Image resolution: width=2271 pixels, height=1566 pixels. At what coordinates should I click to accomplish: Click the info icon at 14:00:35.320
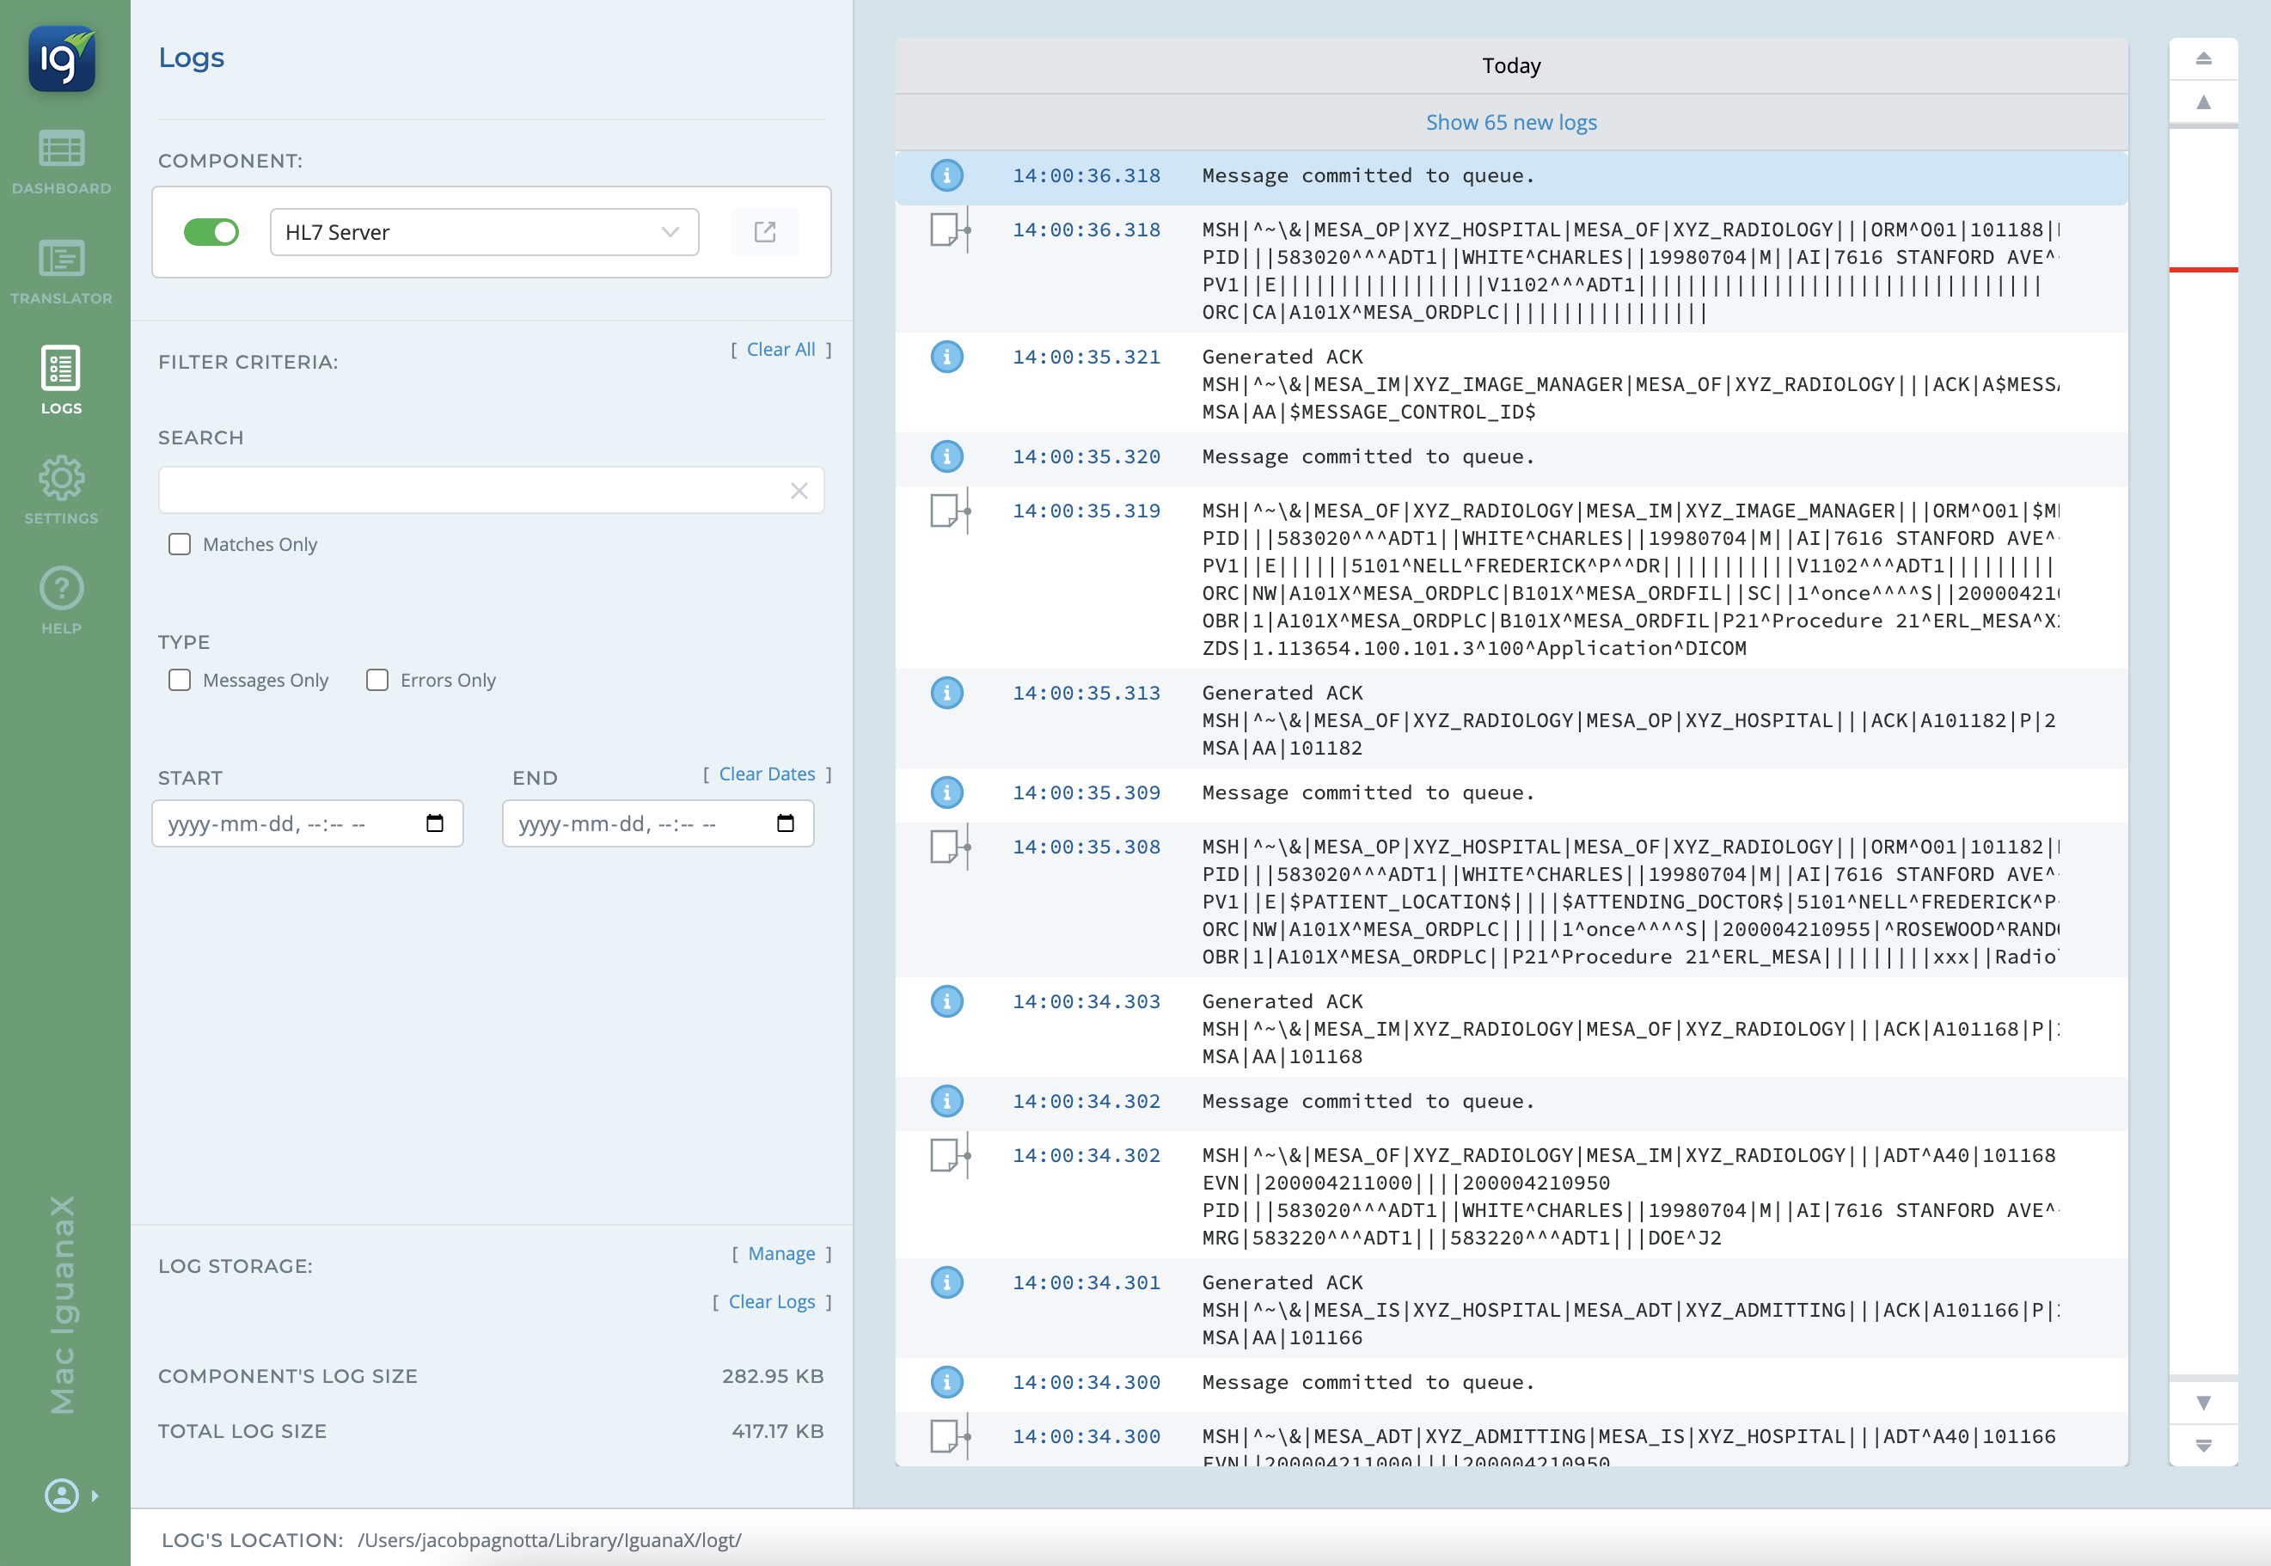tap(946, 457)
